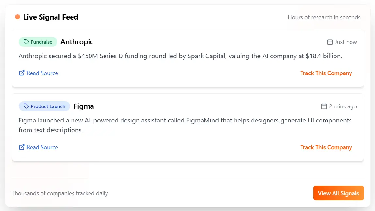The width and height of the screenshot is (375, 211).
Task: Click the tag icon in the Fundraise badge
Action: coord(26,42)
